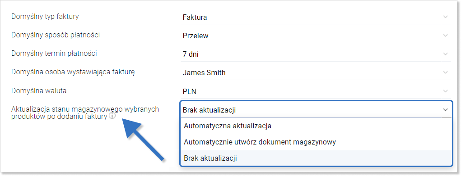Click the Domyślny typ faktury label
The image size is (461, 176).
[x=45, y=16]
